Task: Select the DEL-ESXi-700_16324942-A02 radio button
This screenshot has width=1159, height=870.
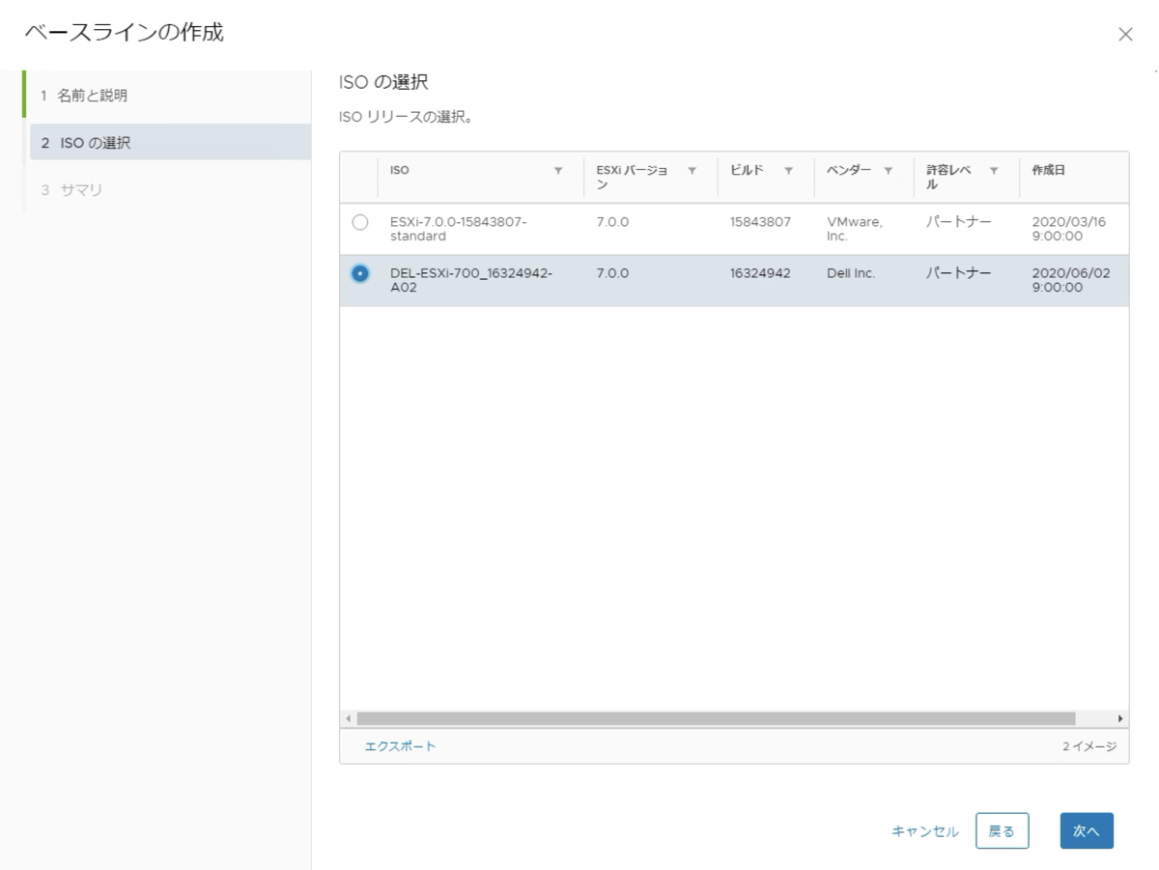Action: (x=360, y=273)
